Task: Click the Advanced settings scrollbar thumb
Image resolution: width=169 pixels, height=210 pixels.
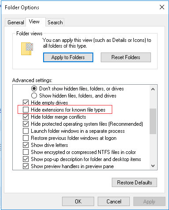Action: pos(153,121)
